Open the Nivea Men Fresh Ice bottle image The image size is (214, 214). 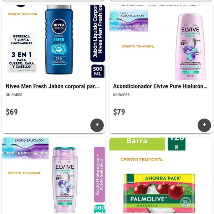point(59,40)
